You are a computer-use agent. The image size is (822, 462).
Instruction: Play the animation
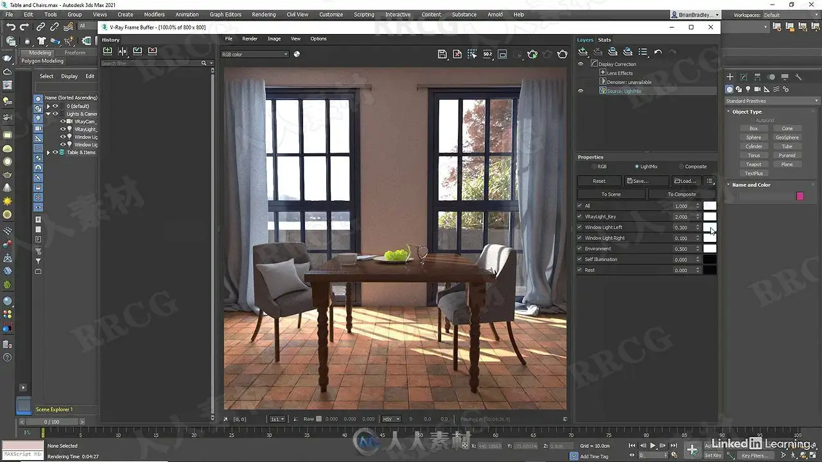[653, 445]
